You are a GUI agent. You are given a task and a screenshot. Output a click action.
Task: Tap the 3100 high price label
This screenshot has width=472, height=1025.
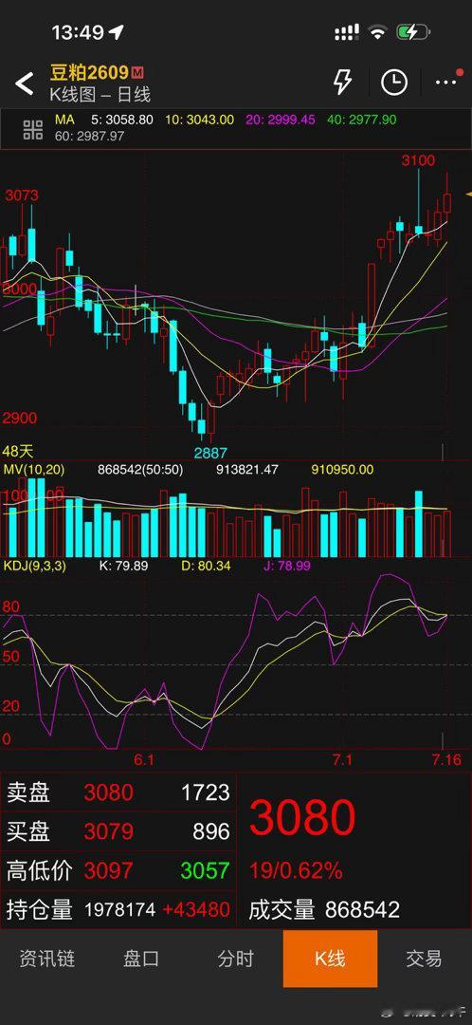pyautogui.click(x=418, y=160)
